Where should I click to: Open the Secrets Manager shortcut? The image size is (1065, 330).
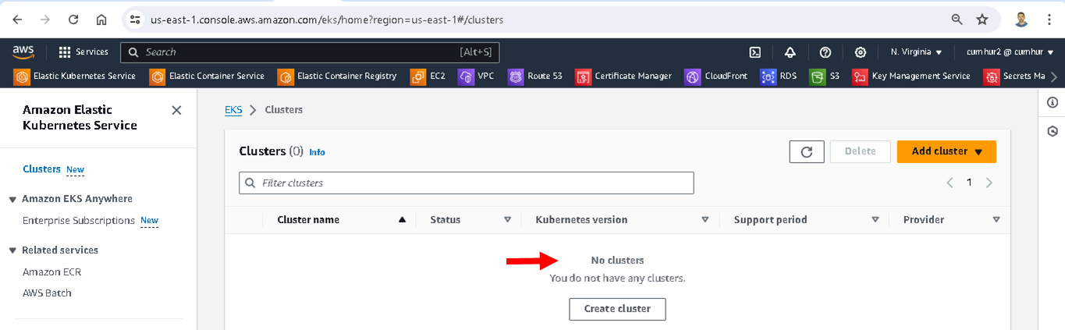tap(1014, 76)
